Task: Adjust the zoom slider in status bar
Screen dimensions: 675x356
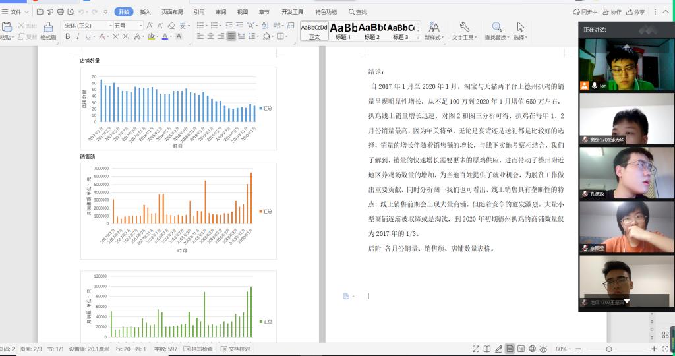Action: 608,349
